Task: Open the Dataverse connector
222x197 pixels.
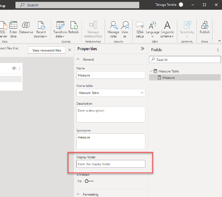Action: (26, 28)
